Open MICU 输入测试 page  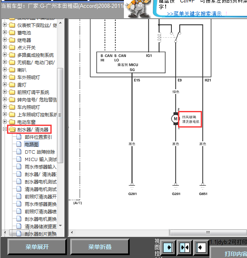click(x=40, y=159)
